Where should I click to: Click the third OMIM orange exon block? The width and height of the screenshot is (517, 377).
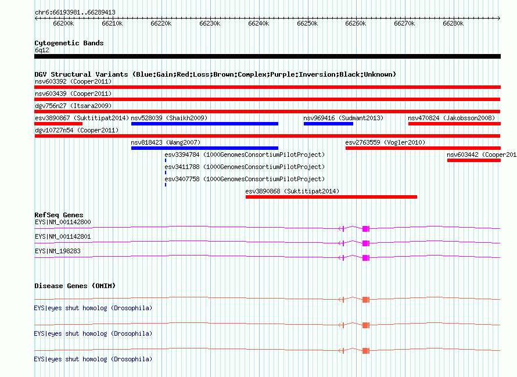tap(365, 351)
